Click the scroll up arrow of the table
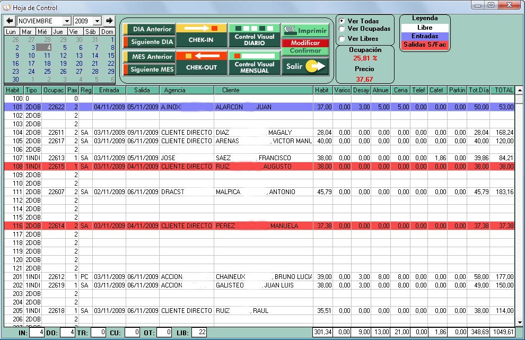 pyautogui.click(x=519, y=90)
